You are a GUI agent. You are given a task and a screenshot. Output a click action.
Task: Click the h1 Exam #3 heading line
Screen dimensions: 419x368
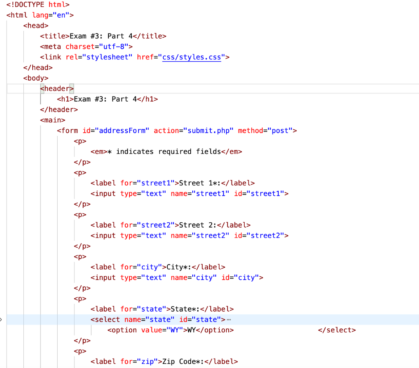click(x=106, y=99)
